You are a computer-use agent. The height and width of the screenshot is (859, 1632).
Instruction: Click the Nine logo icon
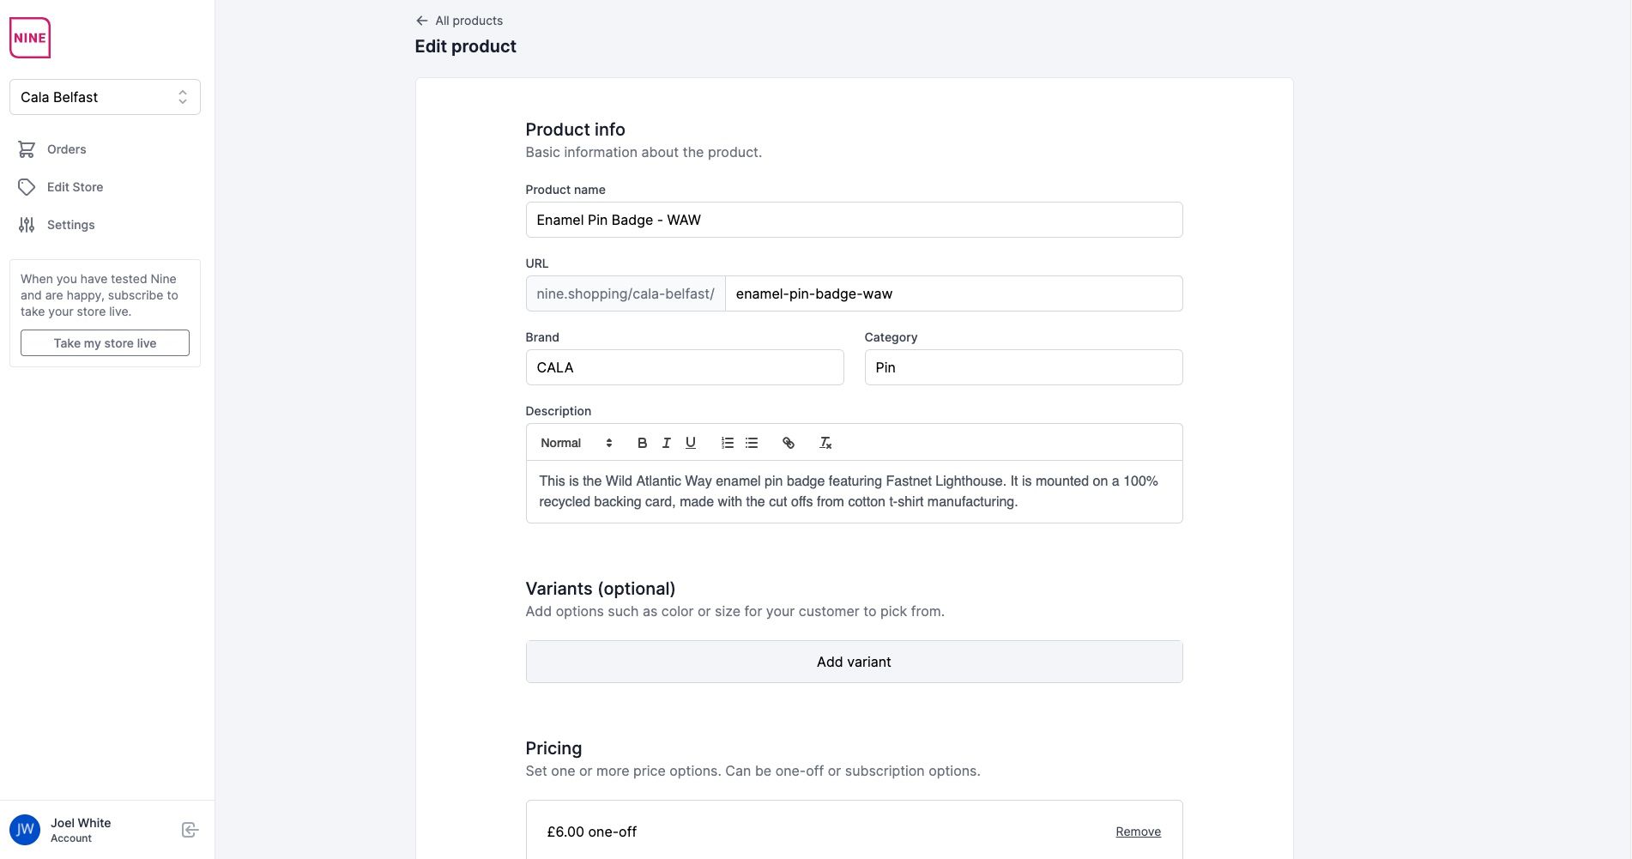[x=30, y=38]
